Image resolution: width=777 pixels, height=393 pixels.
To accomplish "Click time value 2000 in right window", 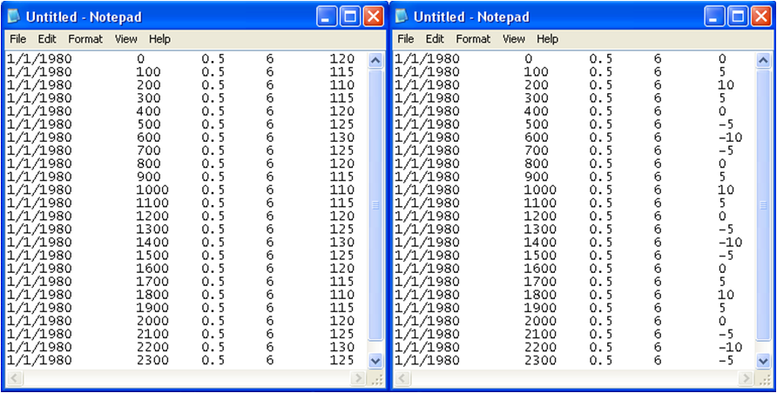I will coord(540,321).
